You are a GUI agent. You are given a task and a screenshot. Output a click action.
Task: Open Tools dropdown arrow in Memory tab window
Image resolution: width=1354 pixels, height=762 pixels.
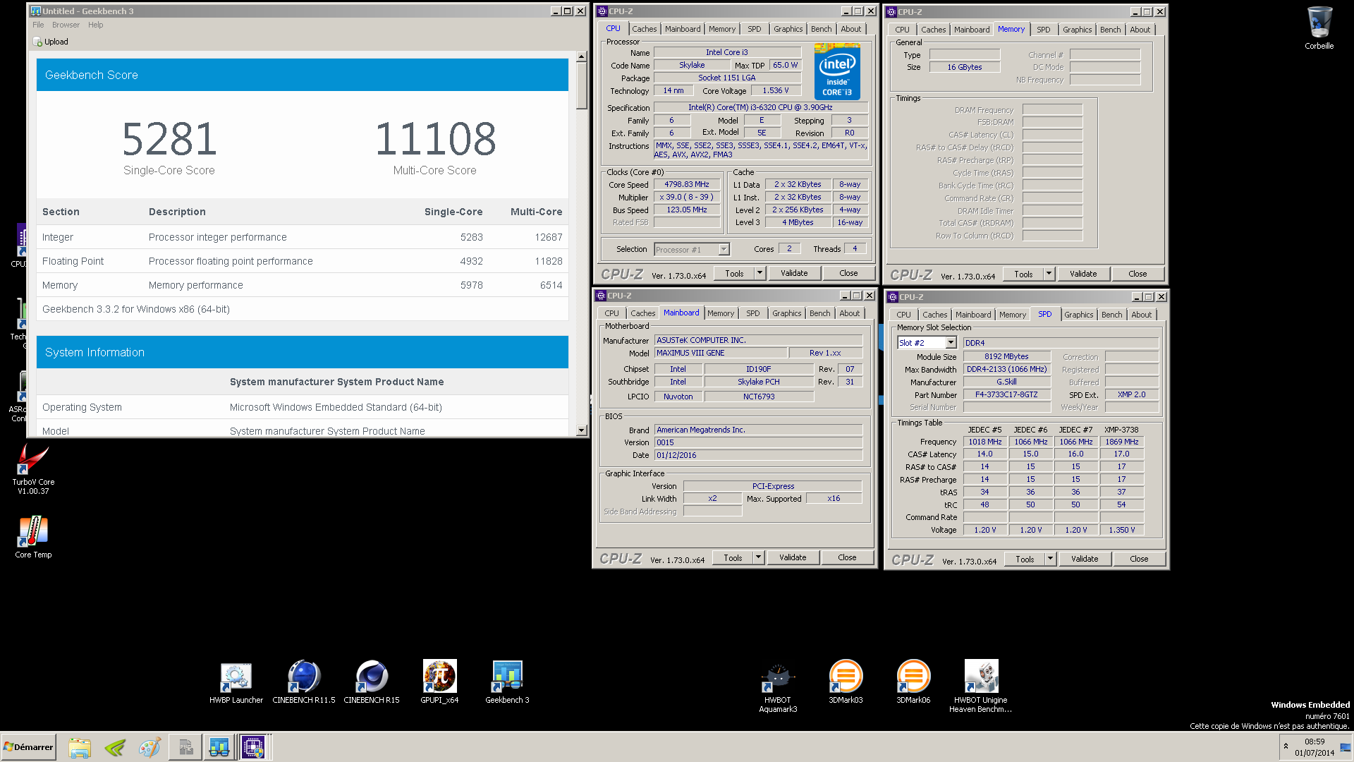[x=1049, y=274]
